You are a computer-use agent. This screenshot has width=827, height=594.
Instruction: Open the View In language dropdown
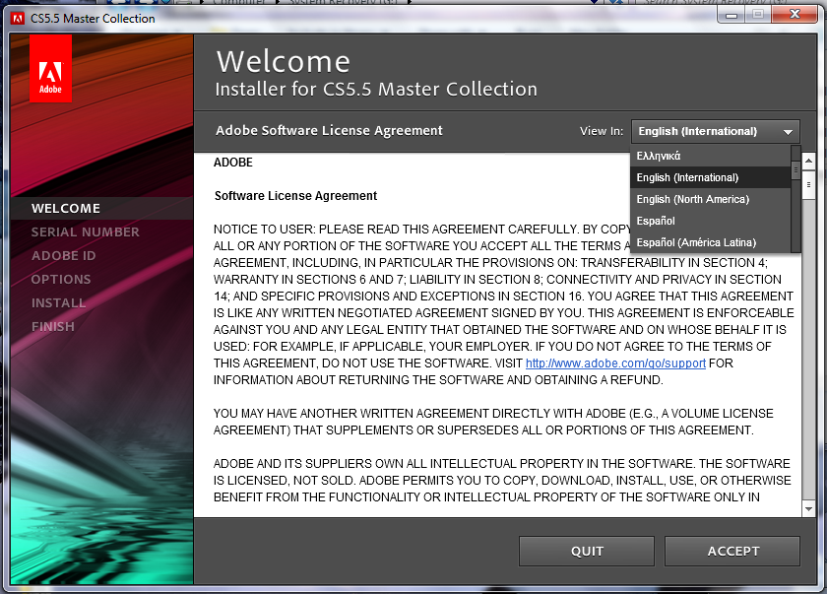tap(715, 131)
